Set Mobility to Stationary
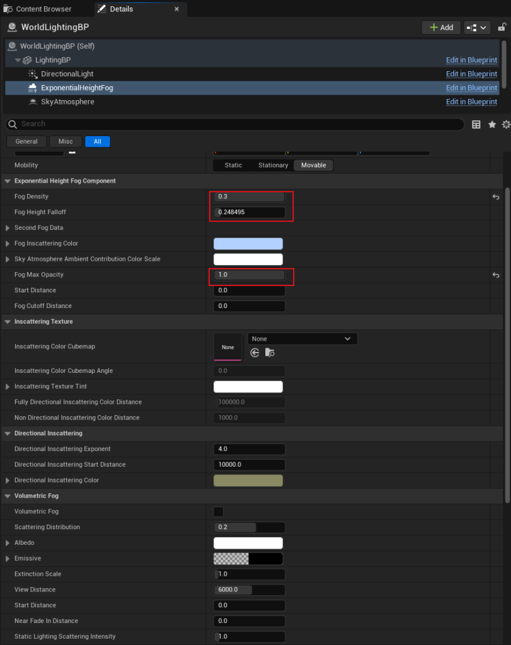 point(273,165)
